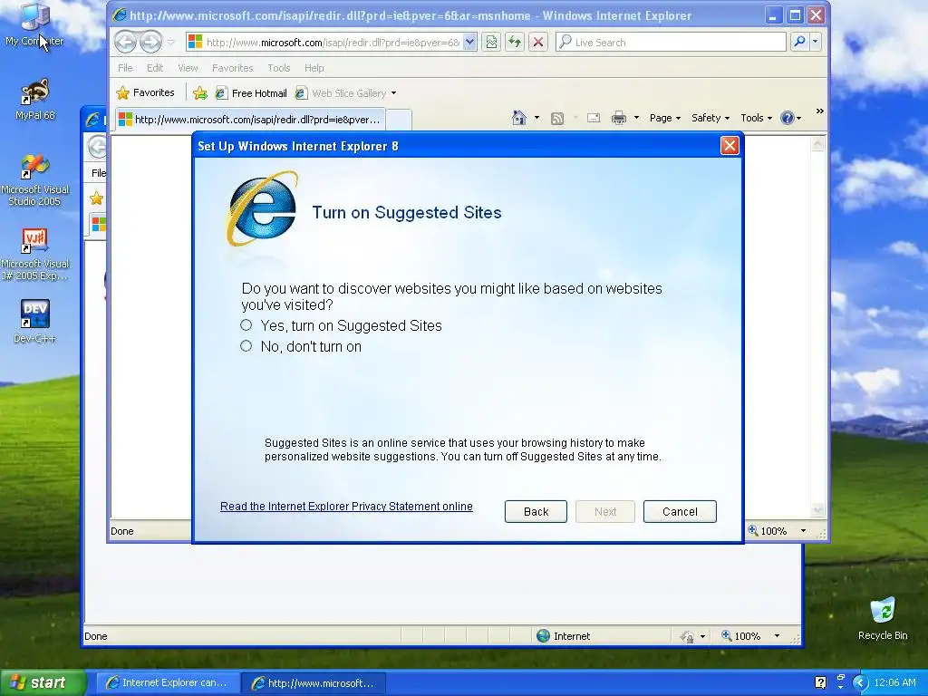Select the Recycle Bin icon
This screenshot has height=696, width=928.
coord(883,618)
